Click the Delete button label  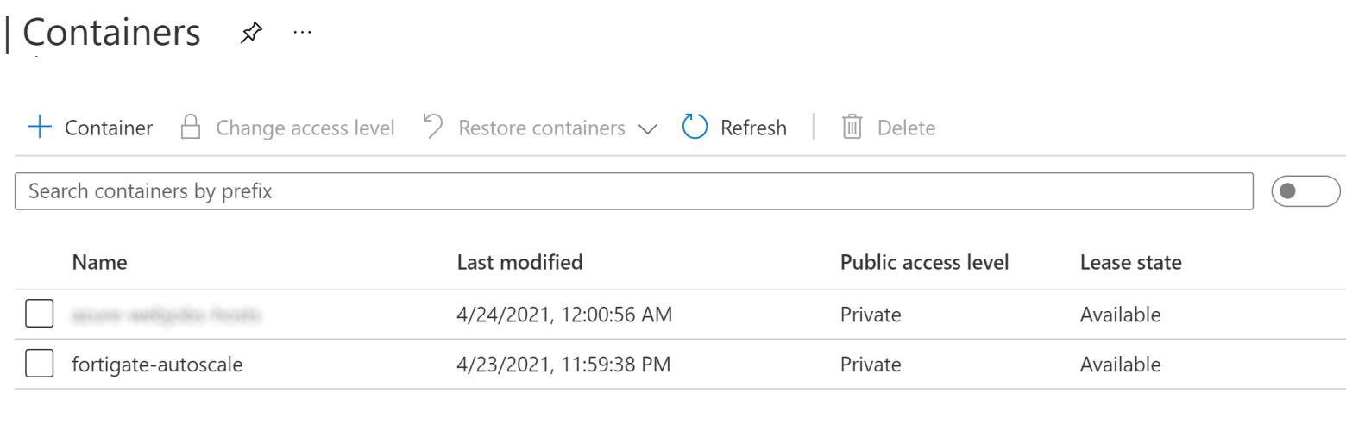906,128
